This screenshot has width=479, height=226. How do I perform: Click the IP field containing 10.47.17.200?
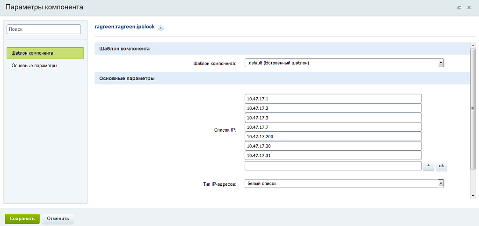pos(333,136)
